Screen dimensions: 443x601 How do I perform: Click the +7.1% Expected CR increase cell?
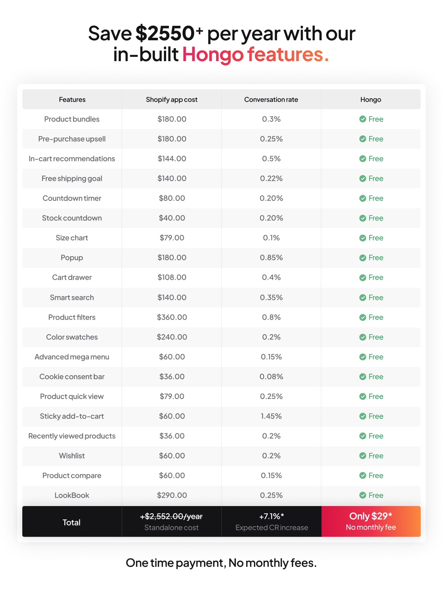point(271,522)
